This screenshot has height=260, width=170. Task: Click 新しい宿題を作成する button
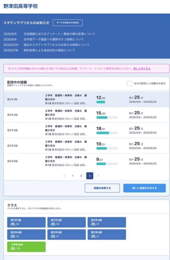point(144,188)
